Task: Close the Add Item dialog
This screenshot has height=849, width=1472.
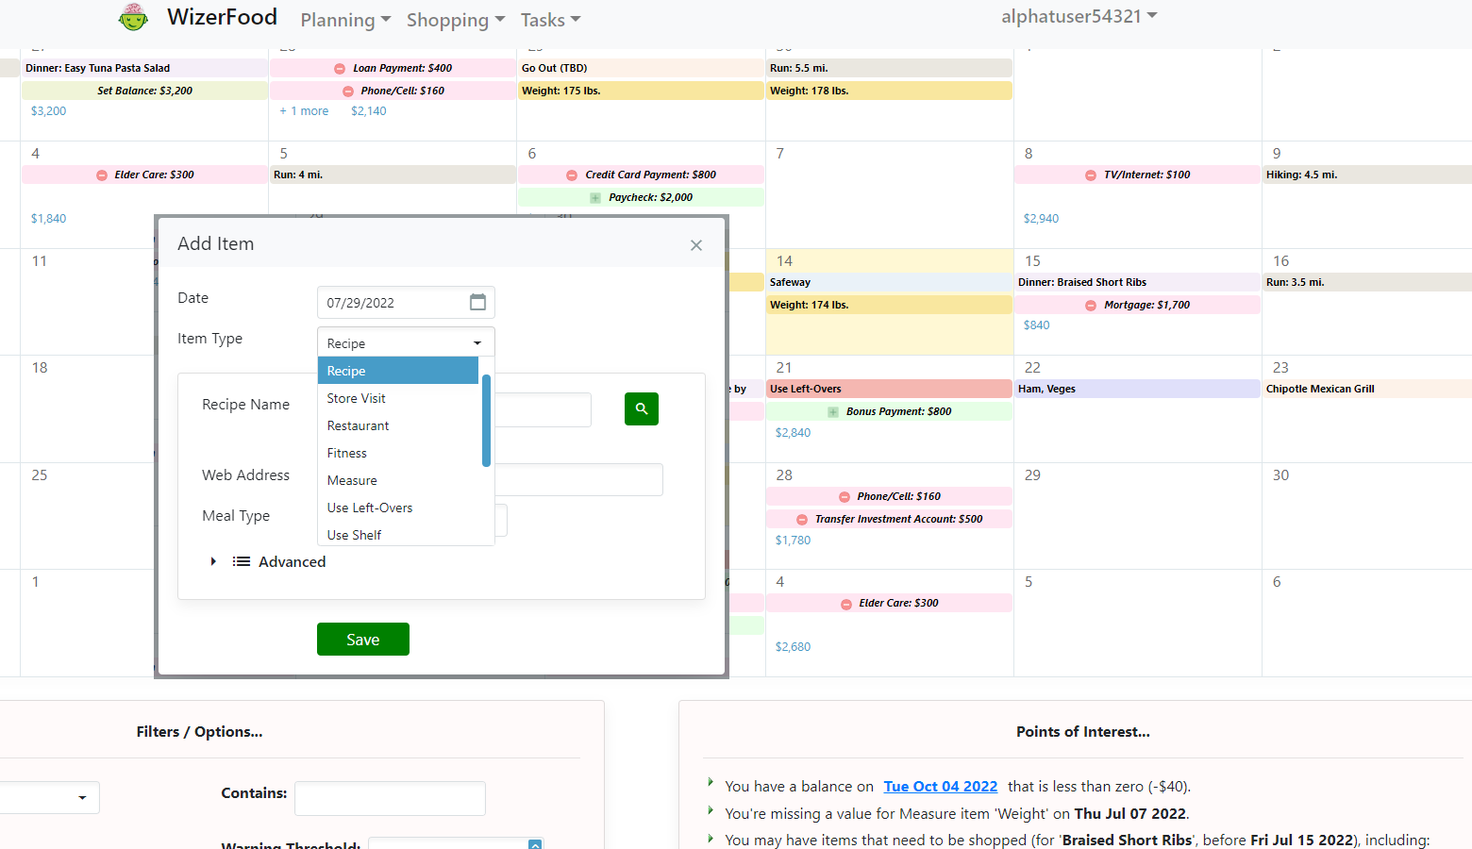Action: 695,245
